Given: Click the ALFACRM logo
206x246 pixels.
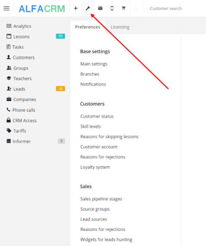Looking at the screenshot, I should pyautogui.click(x=42, y=9).
